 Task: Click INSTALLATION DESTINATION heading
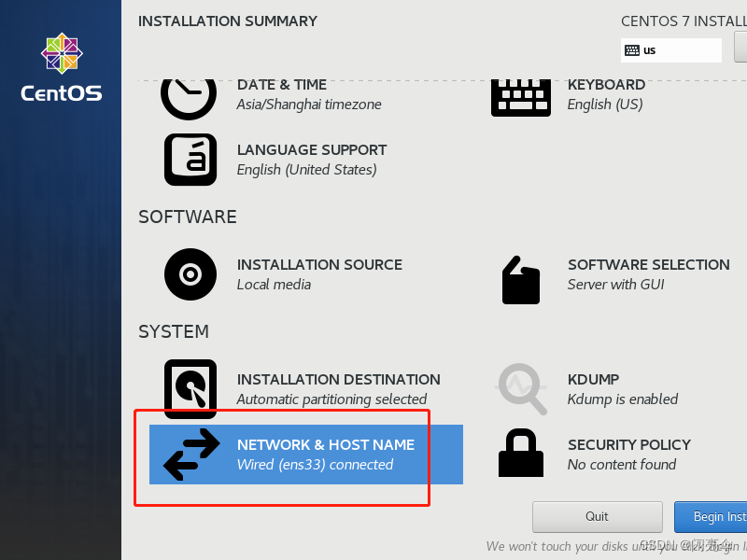(339, 380)
